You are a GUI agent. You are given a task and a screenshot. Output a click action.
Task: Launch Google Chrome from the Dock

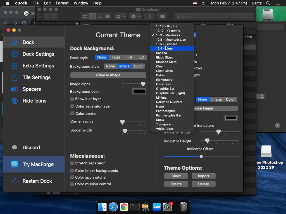(124, 207)
